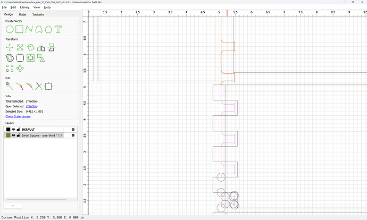
Task: Open the Library menu
Action: coord(24,7)
